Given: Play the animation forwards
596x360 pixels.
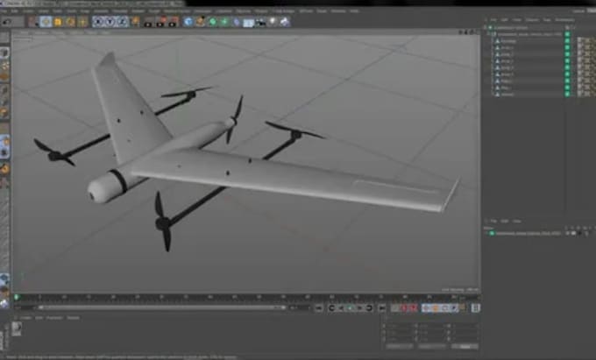Looking at the screenshot, I should [x=350, y=308].
